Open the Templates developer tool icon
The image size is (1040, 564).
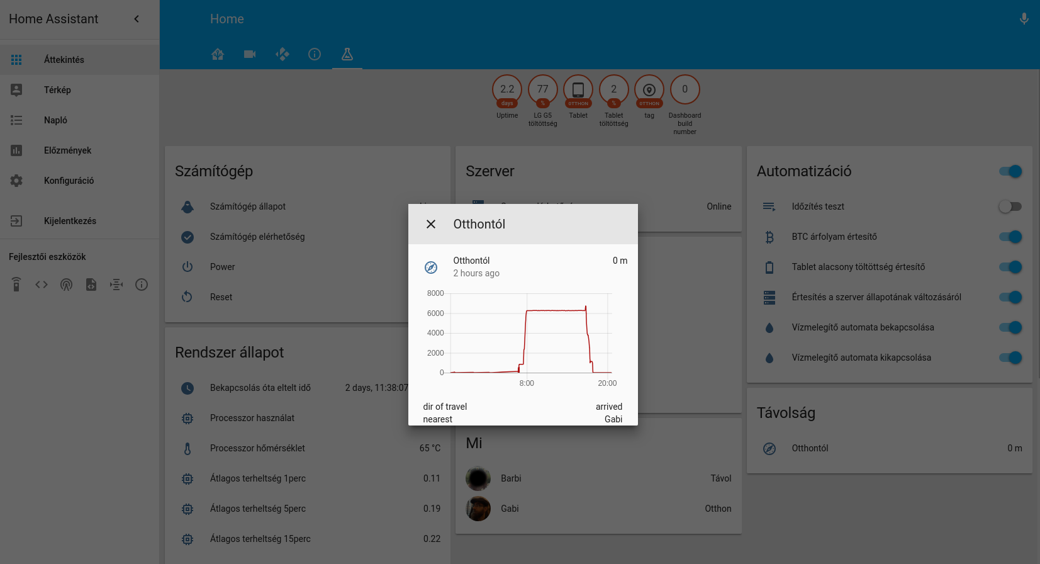point(91,285)
